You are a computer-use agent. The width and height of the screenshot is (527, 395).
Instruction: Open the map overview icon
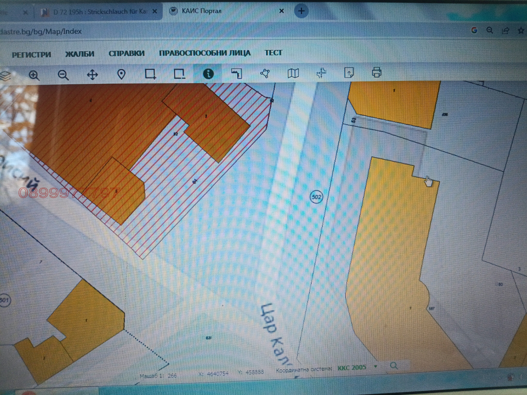(x=293, y=74)
